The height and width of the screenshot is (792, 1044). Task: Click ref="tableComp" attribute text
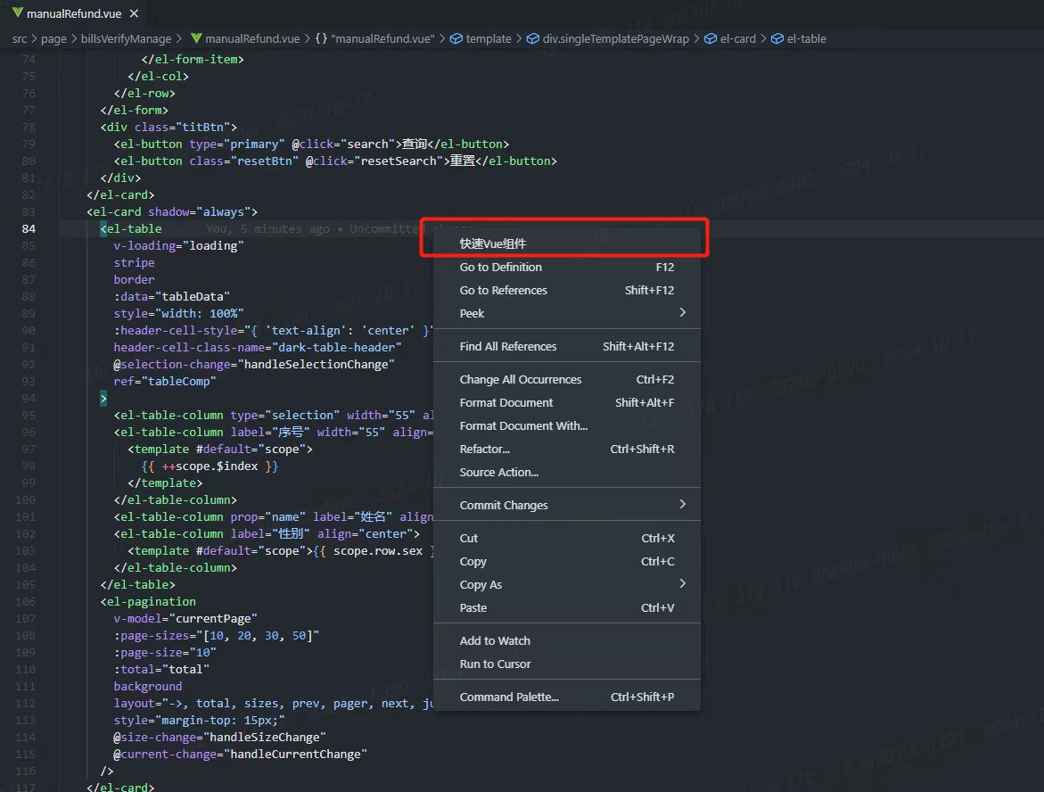point(164,381)
